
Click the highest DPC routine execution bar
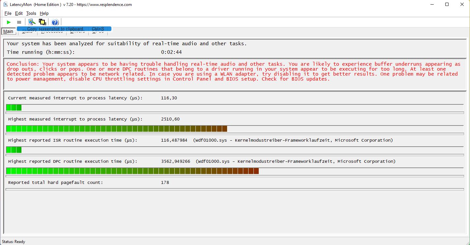coord(235,171)
